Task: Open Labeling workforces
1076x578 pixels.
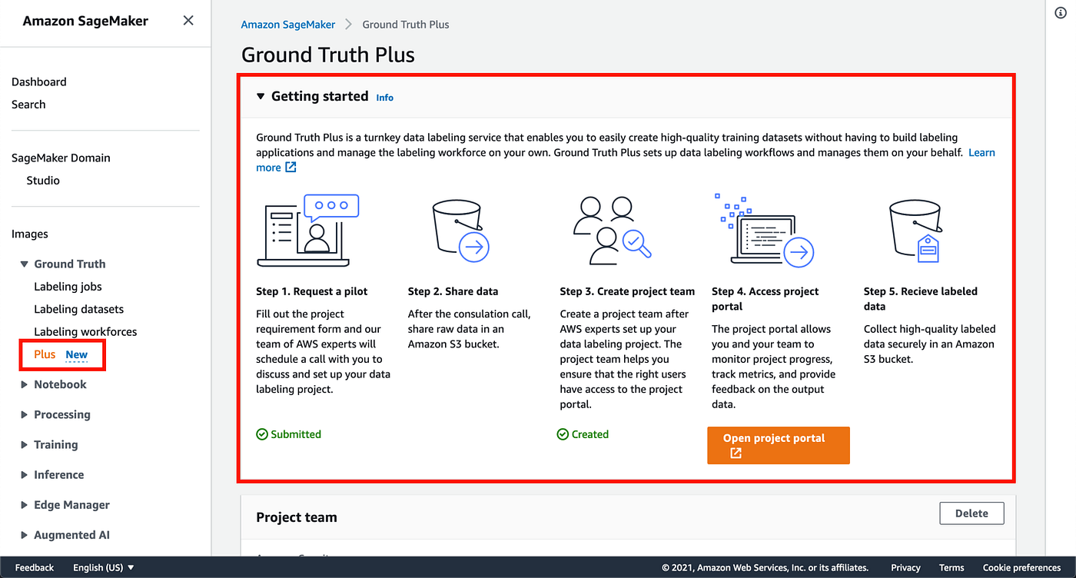Action: click(x=85, y=332)
